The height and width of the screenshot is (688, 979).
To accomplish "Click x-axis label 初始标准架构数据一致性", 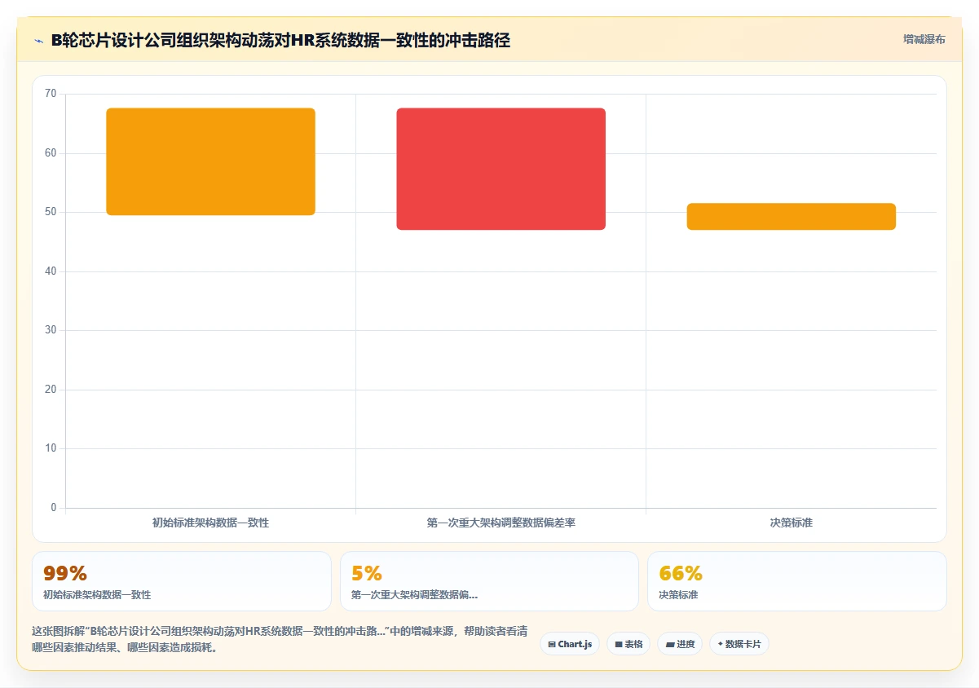I will point(210,523).
